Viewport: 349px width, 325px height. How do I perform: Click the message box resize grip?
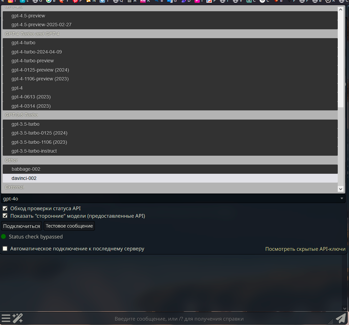click(x=331, y=322)
